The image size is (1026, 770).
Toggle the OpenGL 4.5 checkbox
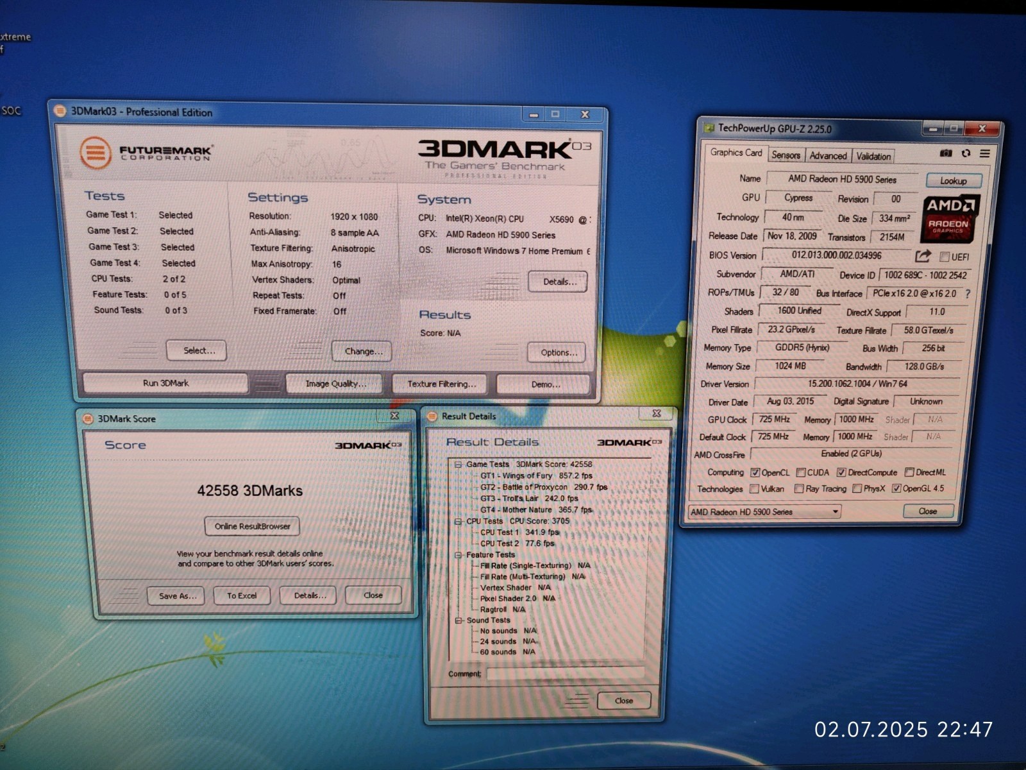896,488
